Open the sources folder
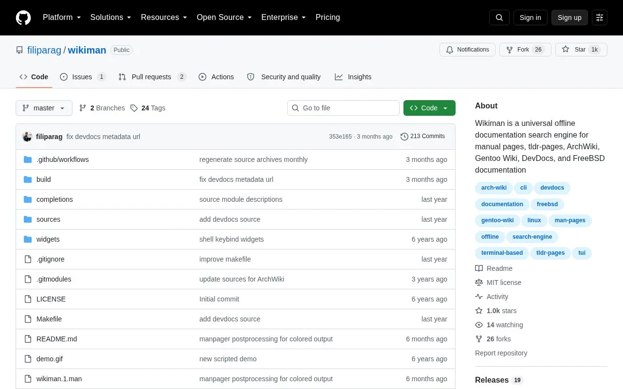The width and height of the screenshot is (623, 389). [48, 219]
